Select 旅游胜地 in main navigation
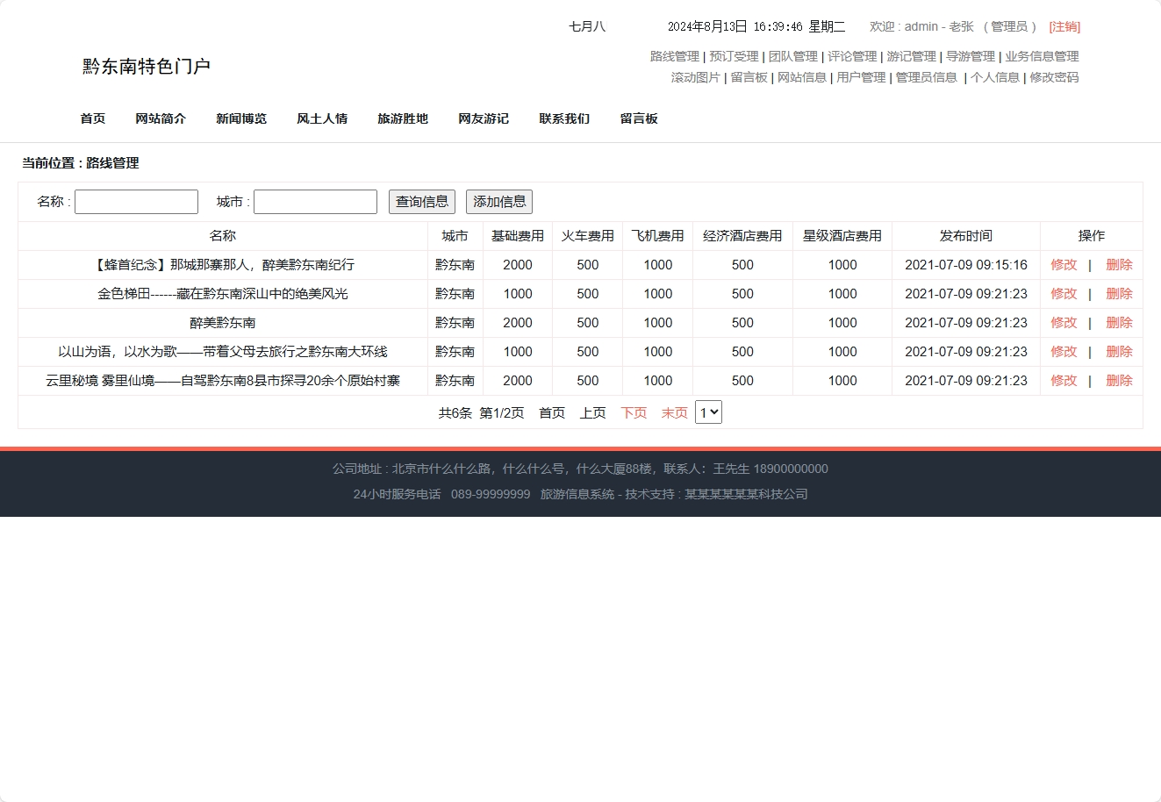The height and width of the screenshot is (802, 1161). coord(403,118)
